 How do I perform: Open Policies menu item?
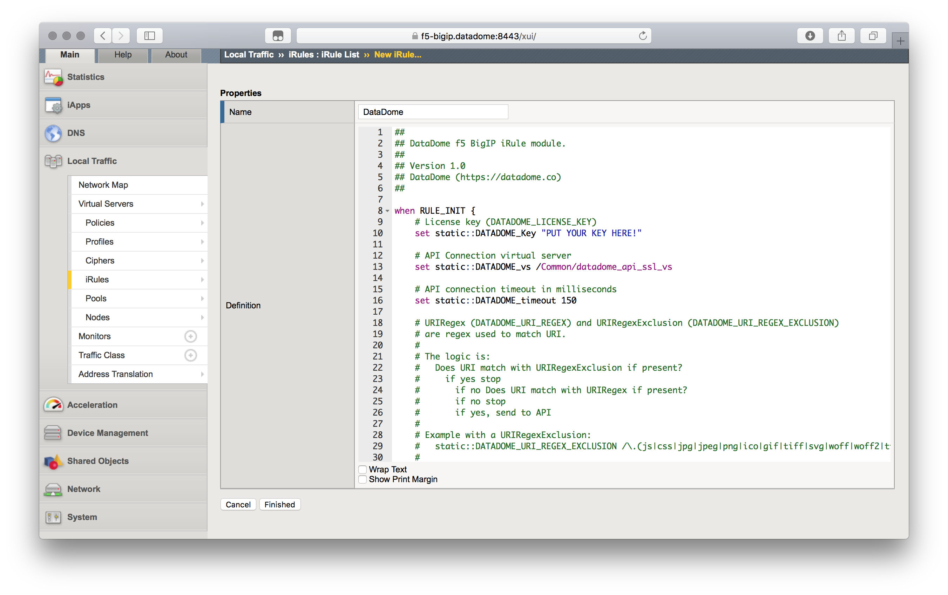click(140, 223)
